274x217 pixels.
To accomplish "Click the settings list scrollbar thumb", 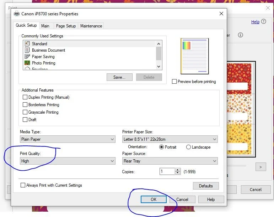I will (x=159, y=53).
